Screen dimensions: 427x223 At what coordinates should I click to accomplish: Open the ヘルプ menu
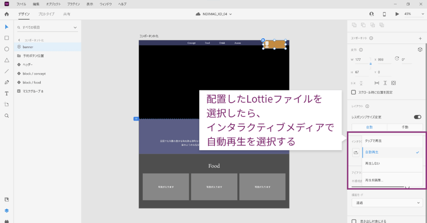pos(122,4)
